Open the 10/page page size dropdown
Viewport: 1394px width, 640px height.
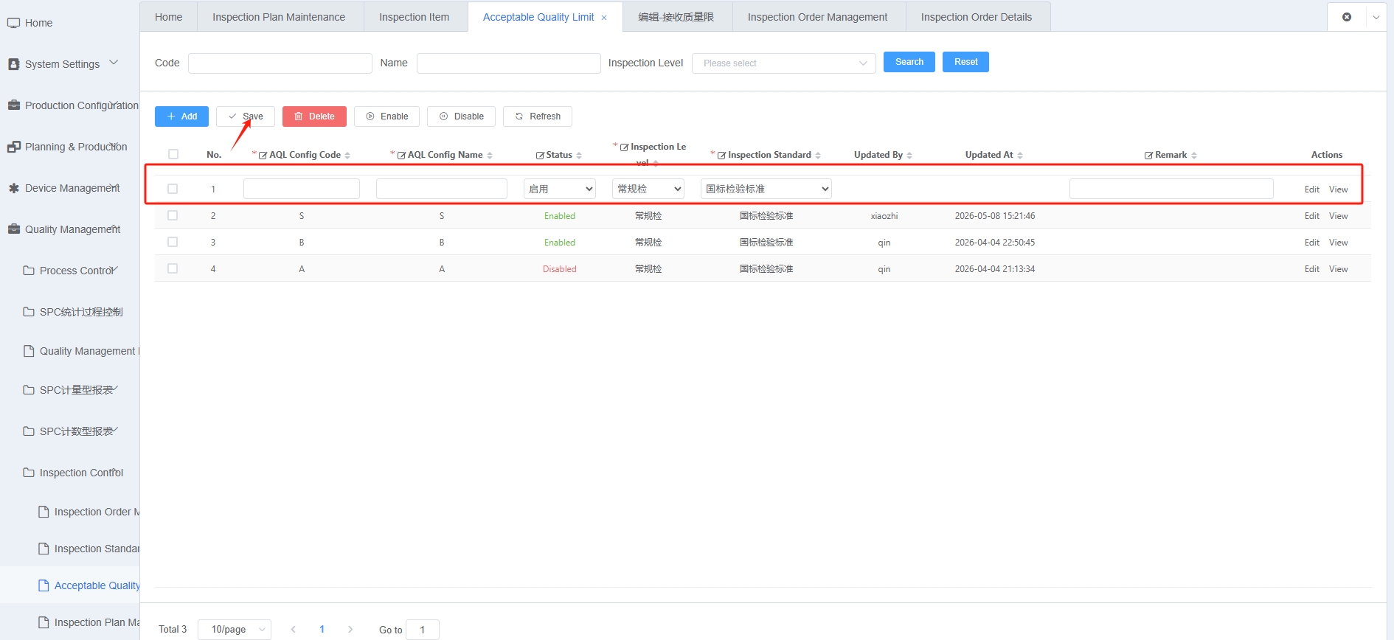[235, 629]
